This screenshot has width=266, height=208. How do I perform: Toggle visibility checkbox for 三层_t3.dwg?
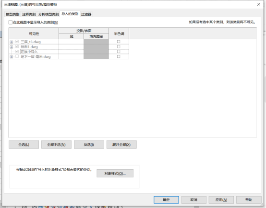point(17,42)
